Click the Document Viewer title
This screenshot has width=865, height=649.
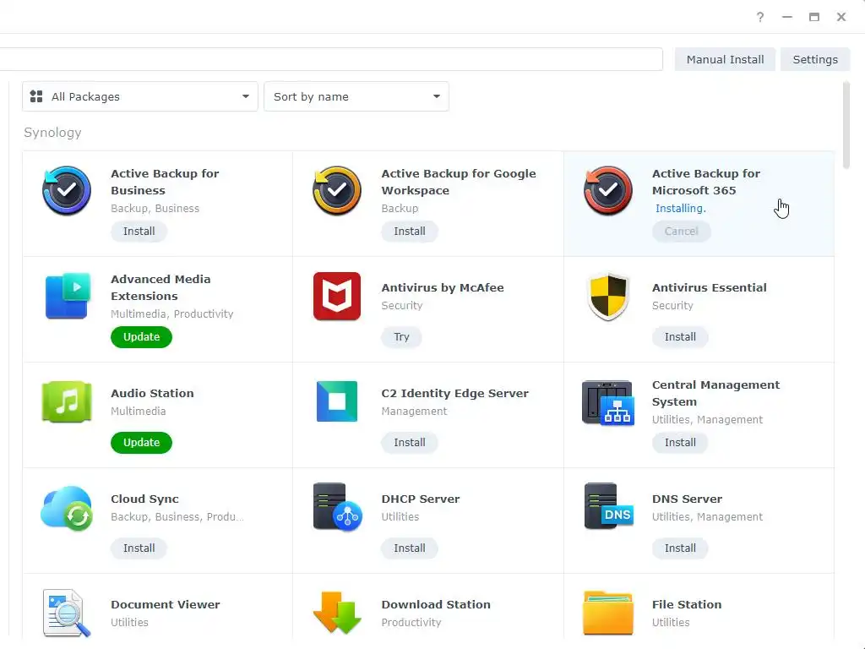pos(166,604)
